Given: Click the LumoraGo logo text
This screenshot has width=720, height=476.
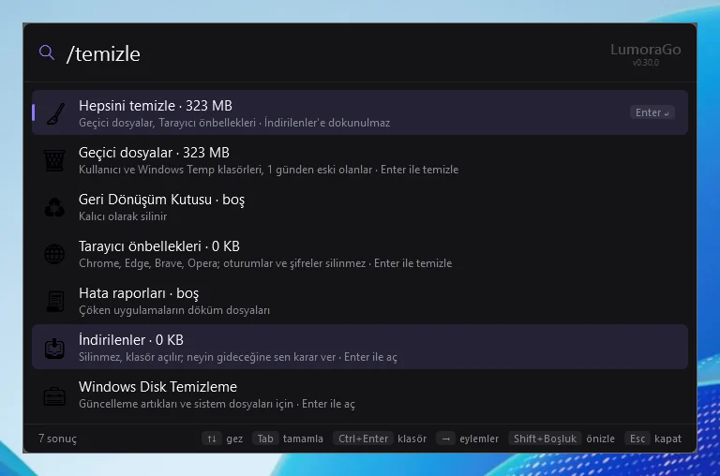Looking at the screenshot, I should pyautogui.click(x=645, y=49).
